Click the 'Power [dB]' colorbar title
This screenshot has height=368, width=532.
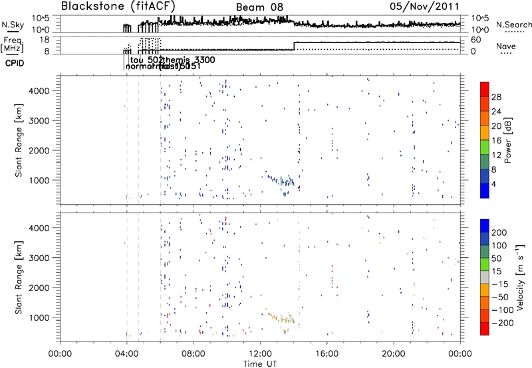(508, 140)
